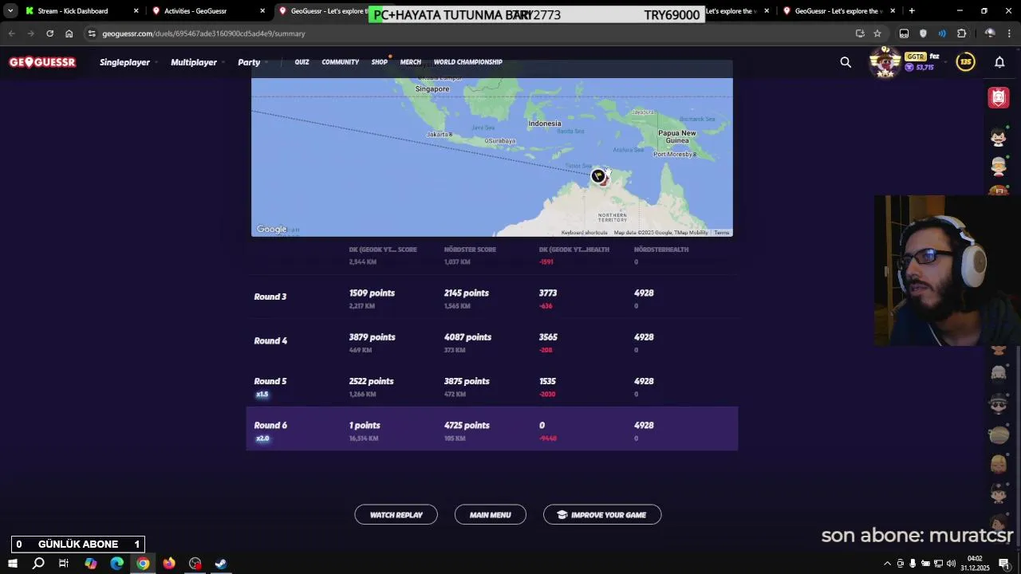The width and height of the screenshot is (1021, 574).
Task: Close the Activities - GeoGuessr tab
Action: pos(262,11)
